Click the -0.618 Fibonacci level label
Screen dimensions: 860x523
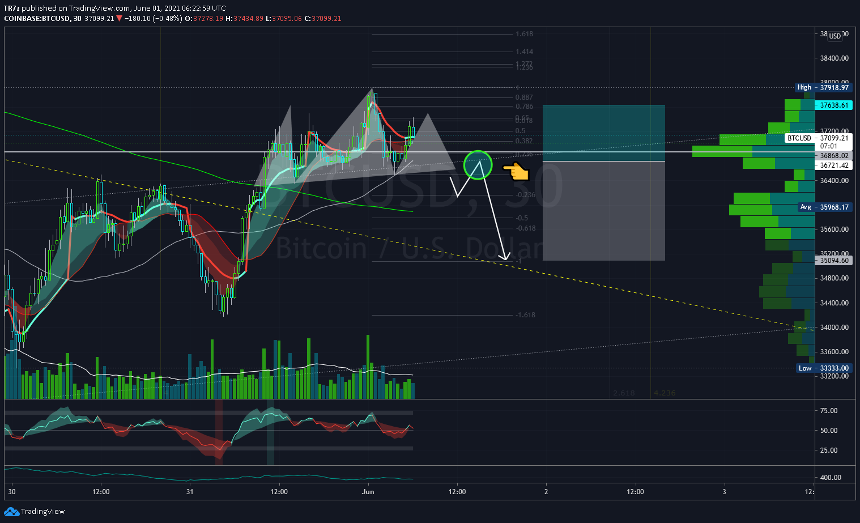pyautogui.click(x=526, y=228)
